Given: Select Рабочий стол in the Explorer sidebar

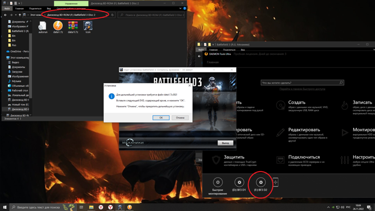Looking at the screenshot, I should click(x=20, y=90).
